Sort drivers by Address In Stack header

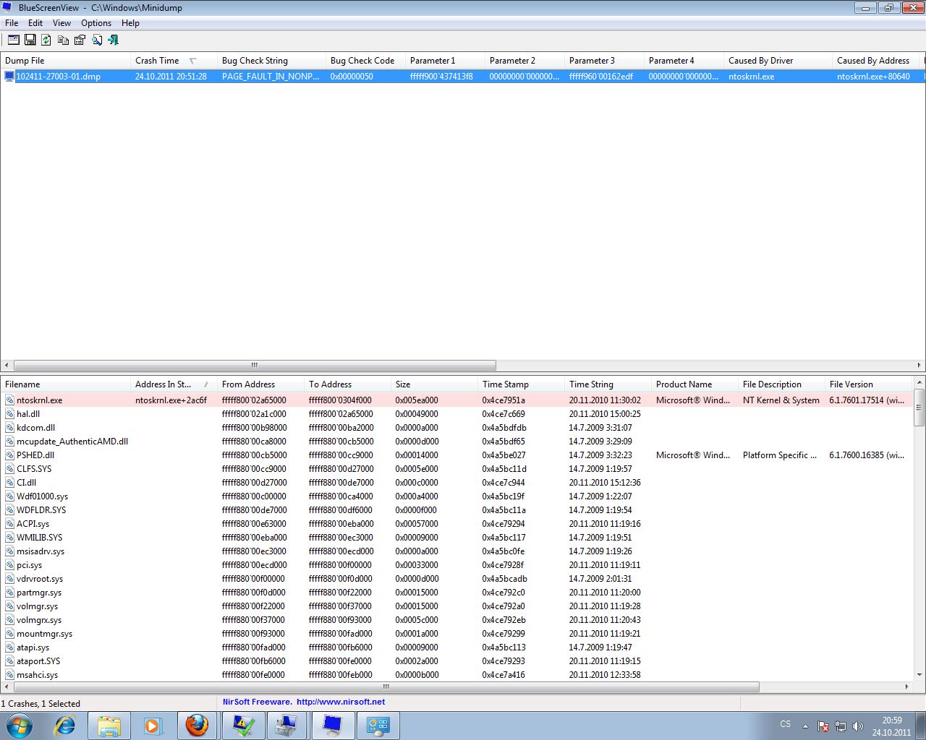(x=174, y=384)
